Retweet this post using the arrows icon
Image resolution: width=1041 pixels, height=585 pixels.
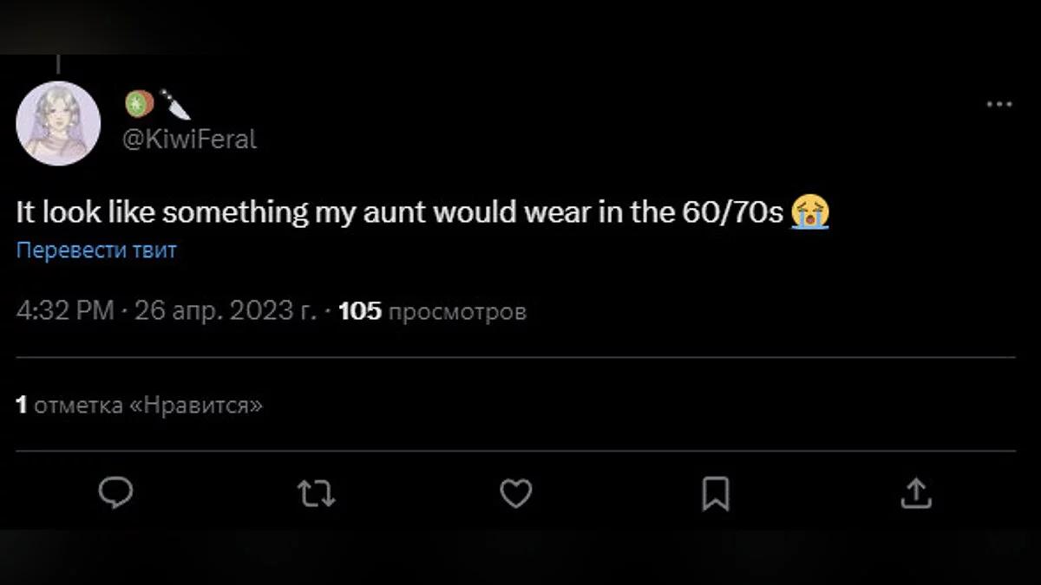tap(316, 494)
